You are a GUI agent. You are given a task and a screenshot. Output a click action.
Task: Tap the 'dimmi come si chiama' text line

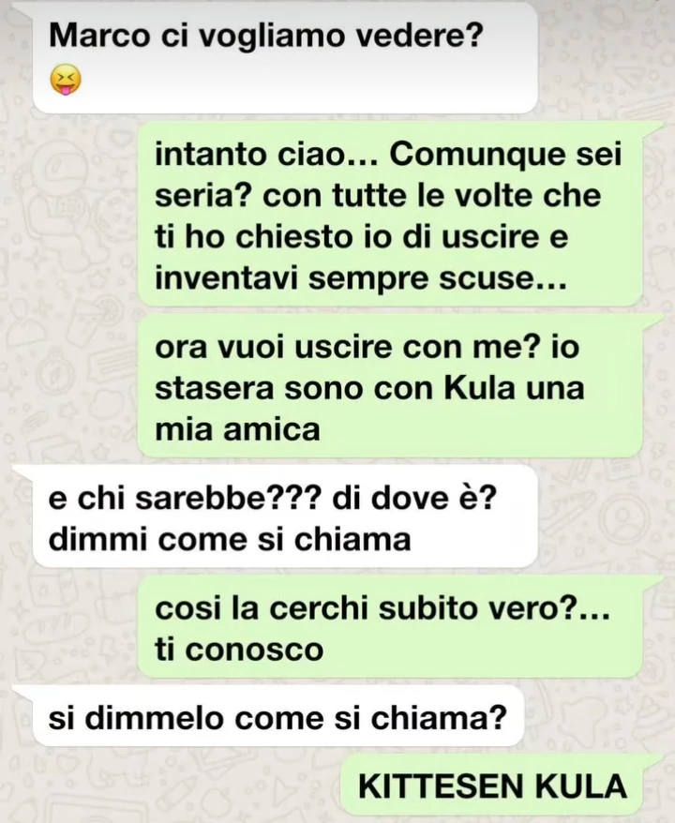[x=230, y=539]
